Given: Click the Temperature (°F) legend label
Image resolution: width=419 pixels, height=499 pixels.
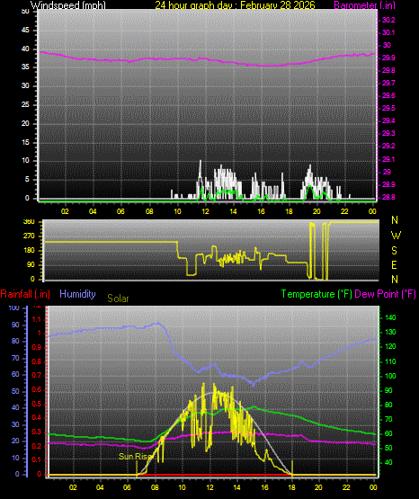Looking at the screenshot, I should tap(316, 294).
